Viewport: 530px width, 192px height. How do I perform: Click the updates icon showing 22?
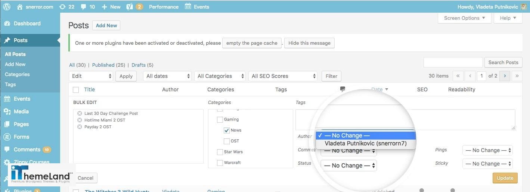click(63, 7)
